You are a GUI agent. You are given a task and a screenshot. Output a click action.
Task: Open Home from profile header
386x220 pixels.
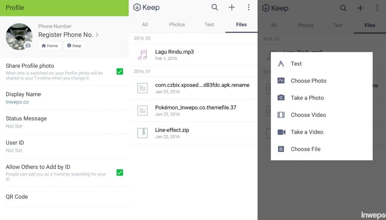(50, 46)
